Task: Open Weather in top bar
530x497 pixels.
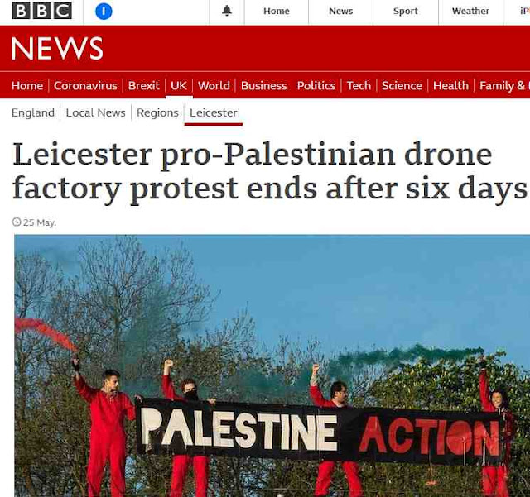Action: point(470,11)
